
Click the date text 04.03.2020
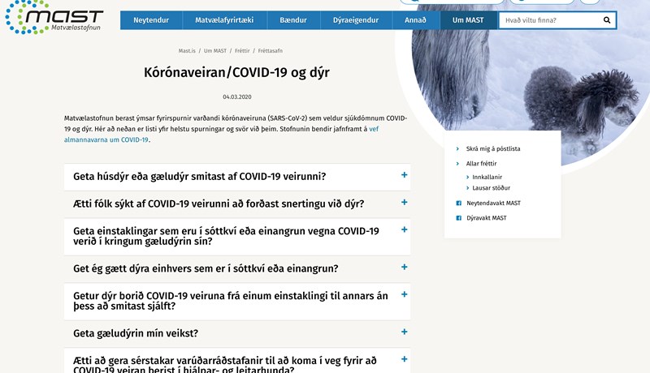(x=237, y=96)
